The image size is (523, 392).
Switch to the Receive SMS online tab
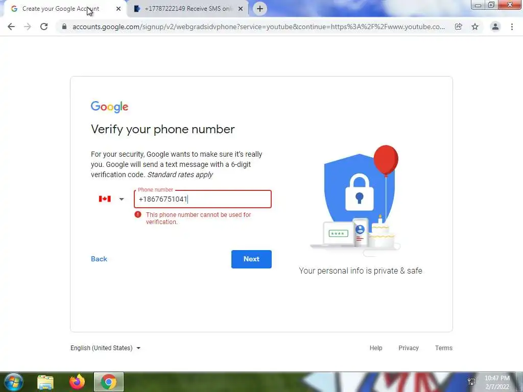tap(188, 9)
